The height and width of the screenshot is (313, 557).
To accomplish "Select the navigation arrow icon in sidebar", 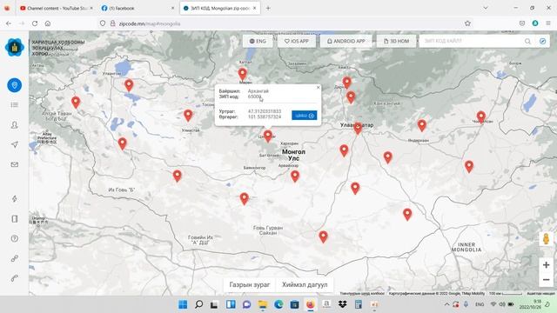I will (x=14, y=144).
